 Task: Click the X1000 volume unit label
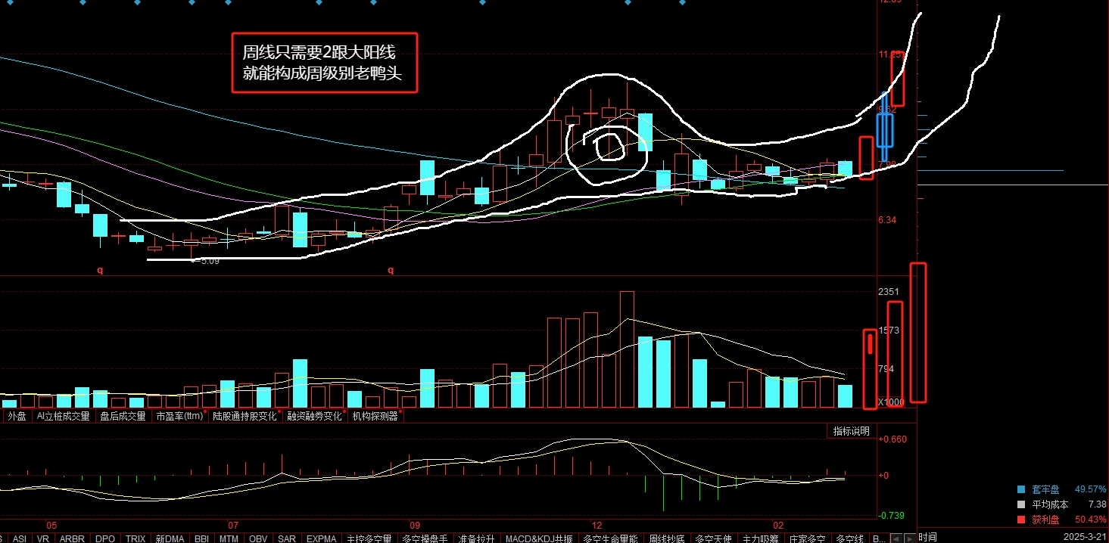point(890,403)
